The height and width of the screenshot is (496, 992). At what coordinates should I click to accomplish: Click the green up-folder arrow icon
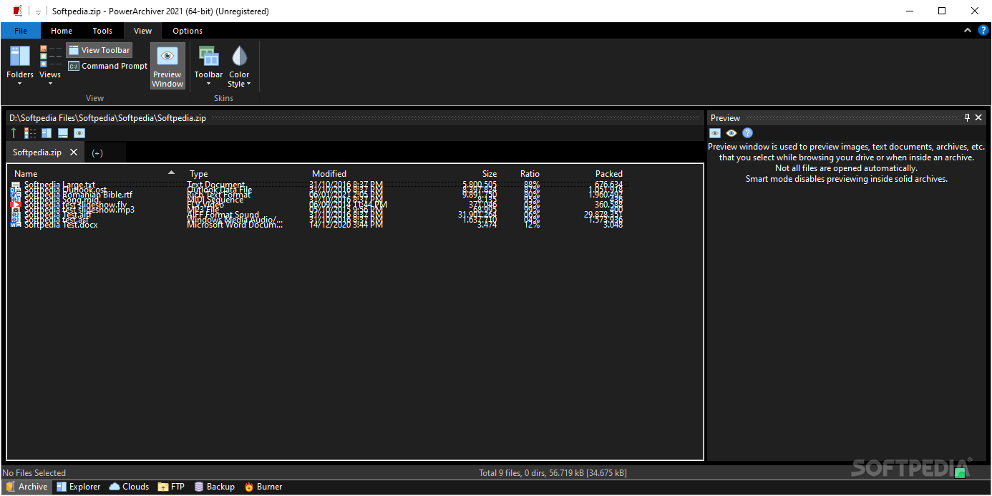tap(14, 133)
